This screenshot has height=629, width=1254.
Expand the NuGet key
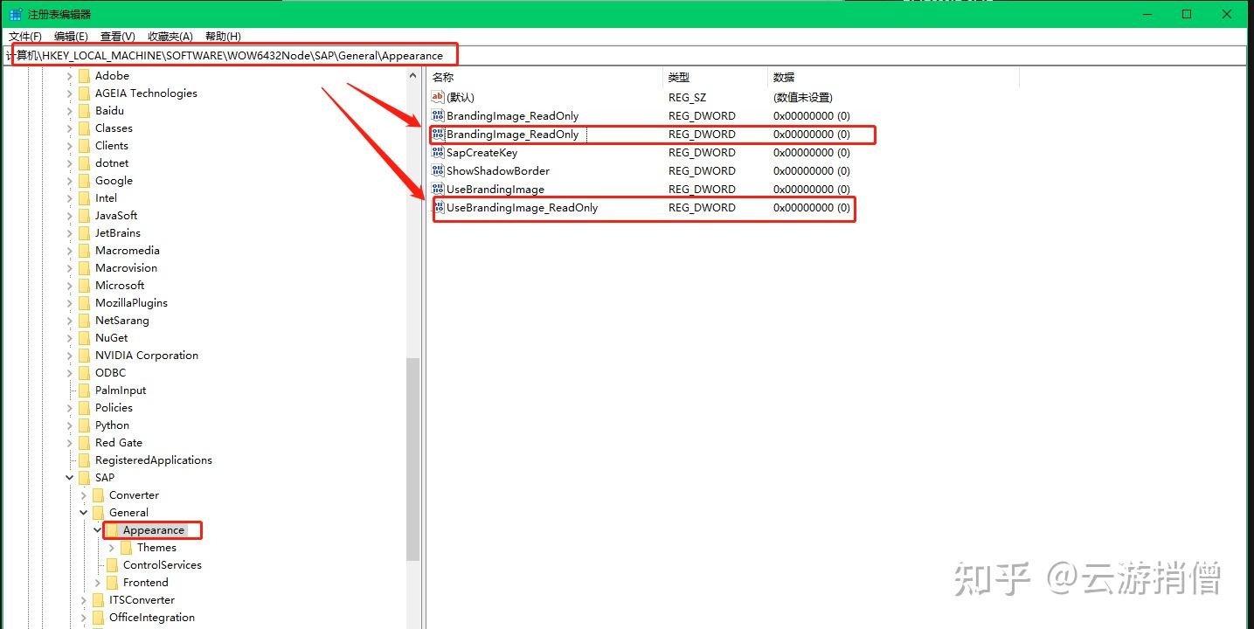click(x=70, y=338)
